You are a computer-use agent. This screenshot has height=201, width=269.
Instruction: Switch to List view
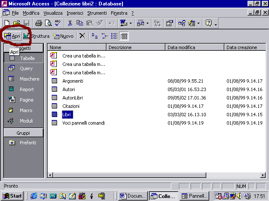tap(114, 36)
